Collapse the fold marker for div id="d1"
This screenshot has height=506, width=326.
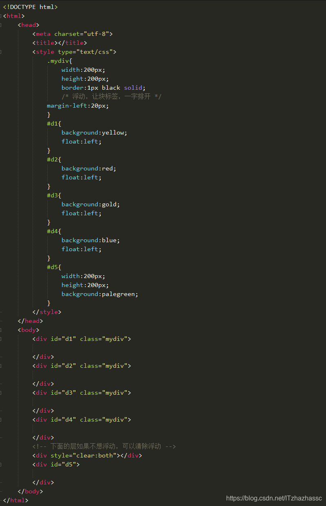click(x=1, y=339)
